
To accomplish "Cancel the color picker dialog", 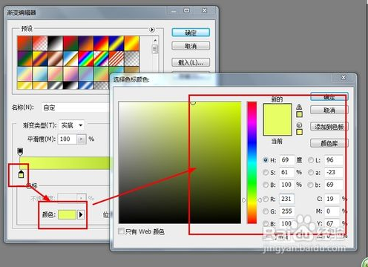I will click(x=329, y=110).
